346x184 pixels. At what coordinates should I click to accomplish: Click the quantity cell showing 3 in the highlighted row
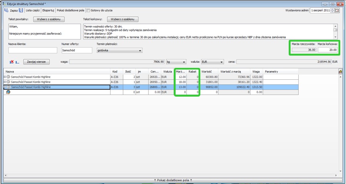click(129, 87)
